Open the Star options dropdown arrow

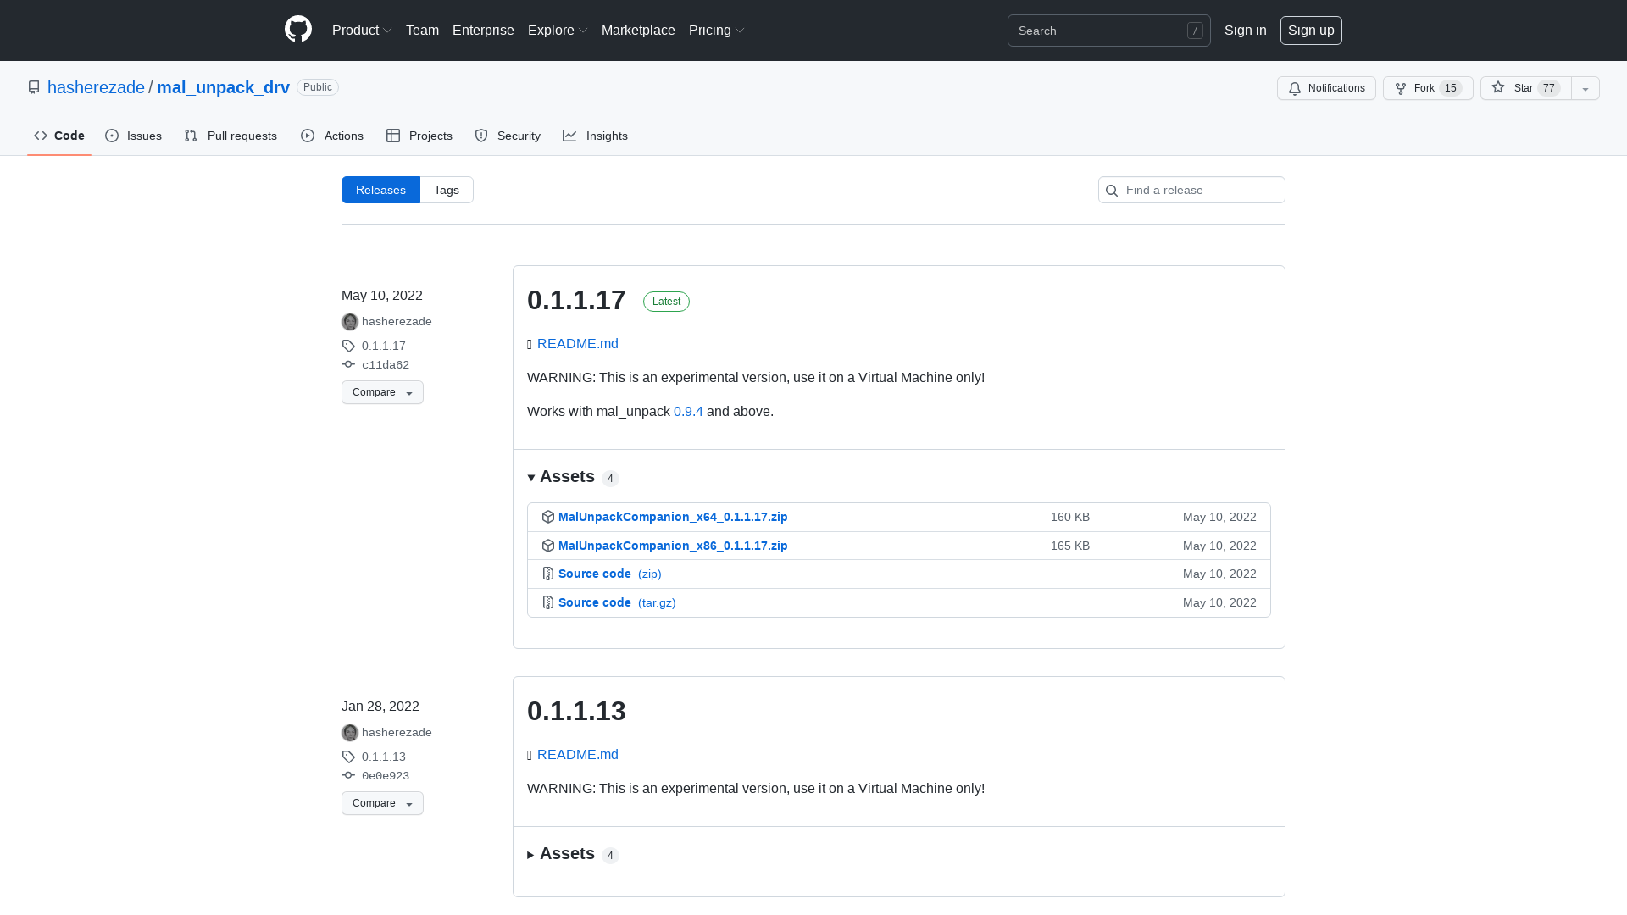(1585, 88)
